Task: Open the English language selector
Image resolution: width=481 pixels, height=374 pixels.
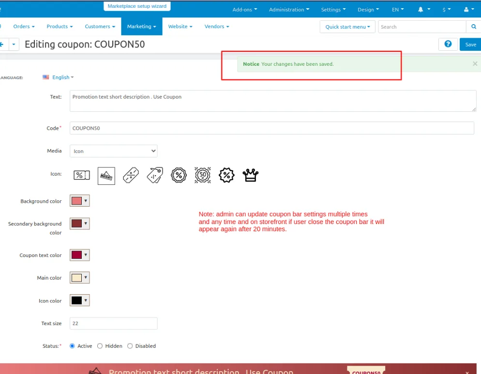Action: tap(58, 77)
